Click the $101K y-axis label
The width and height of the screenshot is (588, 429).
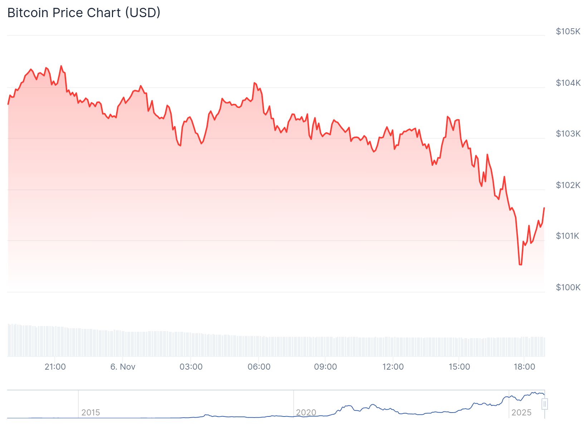click(567, 236)
